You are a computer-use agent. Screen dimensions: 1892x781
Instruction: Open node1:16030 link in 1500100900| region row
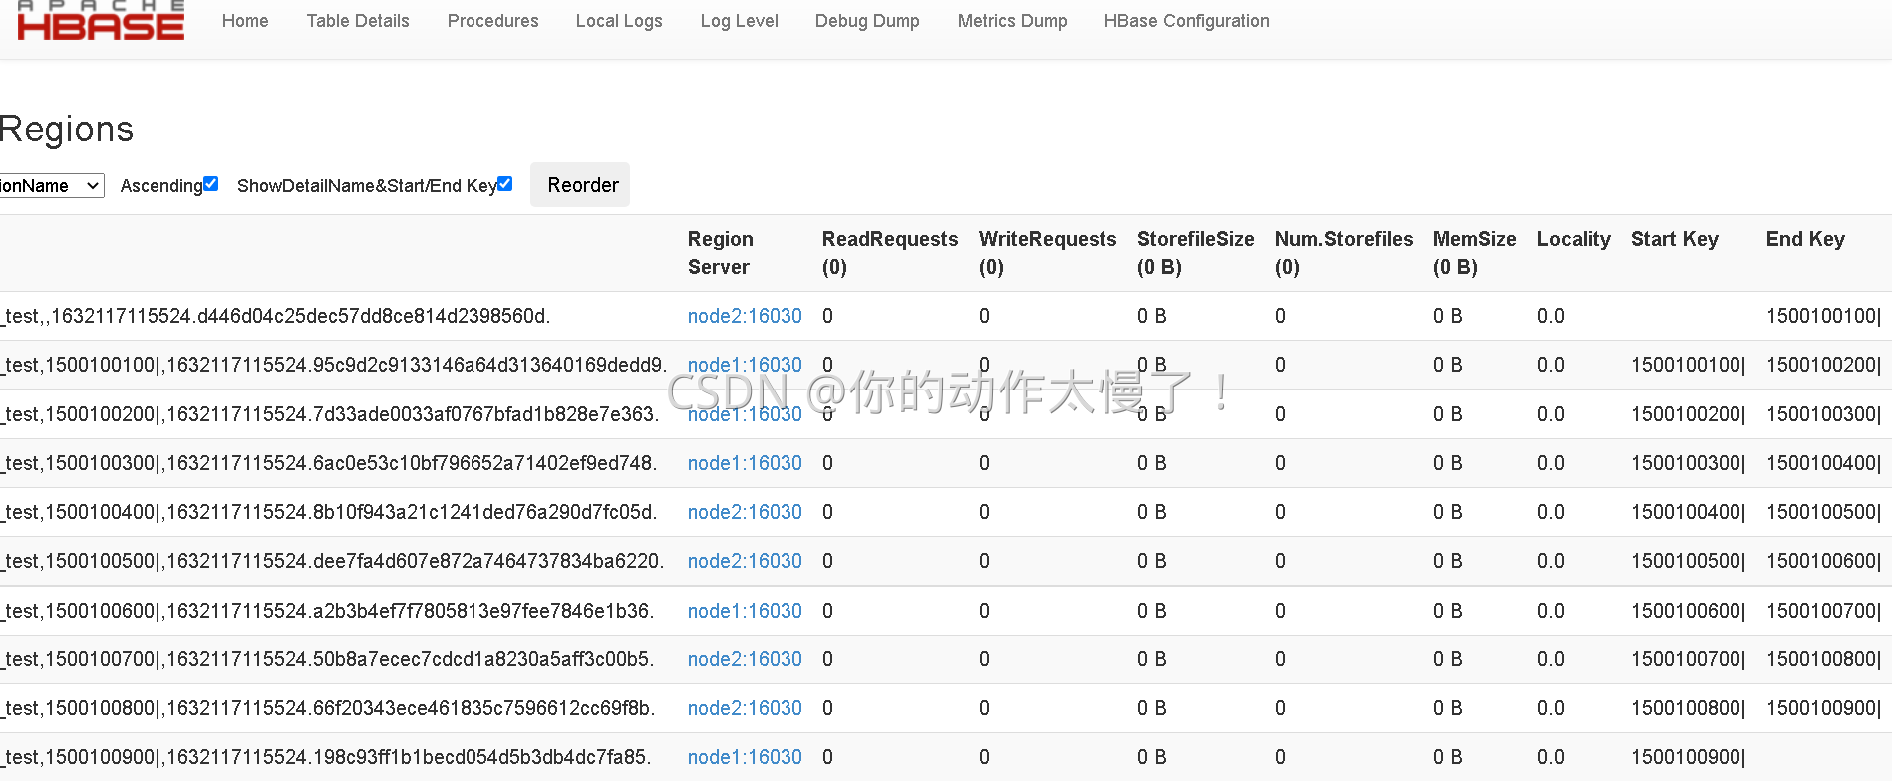(745, 757)
